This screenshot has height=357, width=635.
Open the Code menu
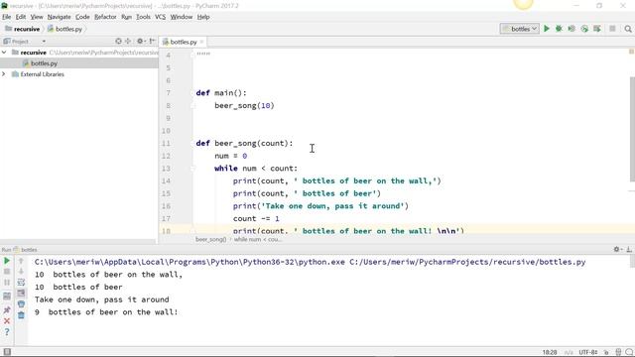[x=82, y=17]
